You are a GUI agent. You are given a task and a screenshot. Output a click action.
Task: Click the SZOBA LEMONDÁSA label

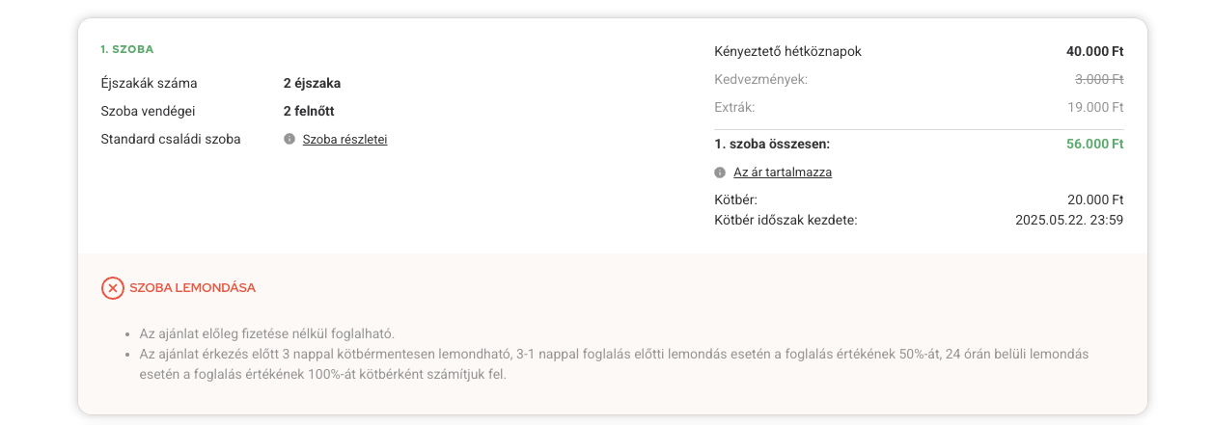point(192,287)
